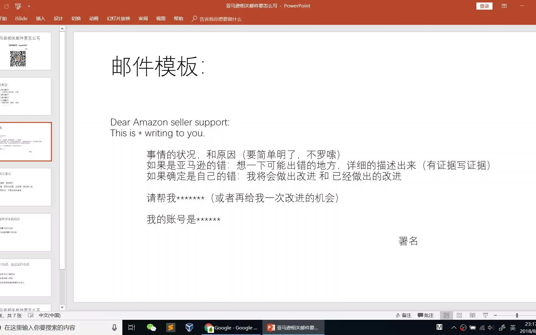Click slide panel scrollbar up arrow
Image resolution: width=536 pixels, height=335 pixels.
[62, 28]
